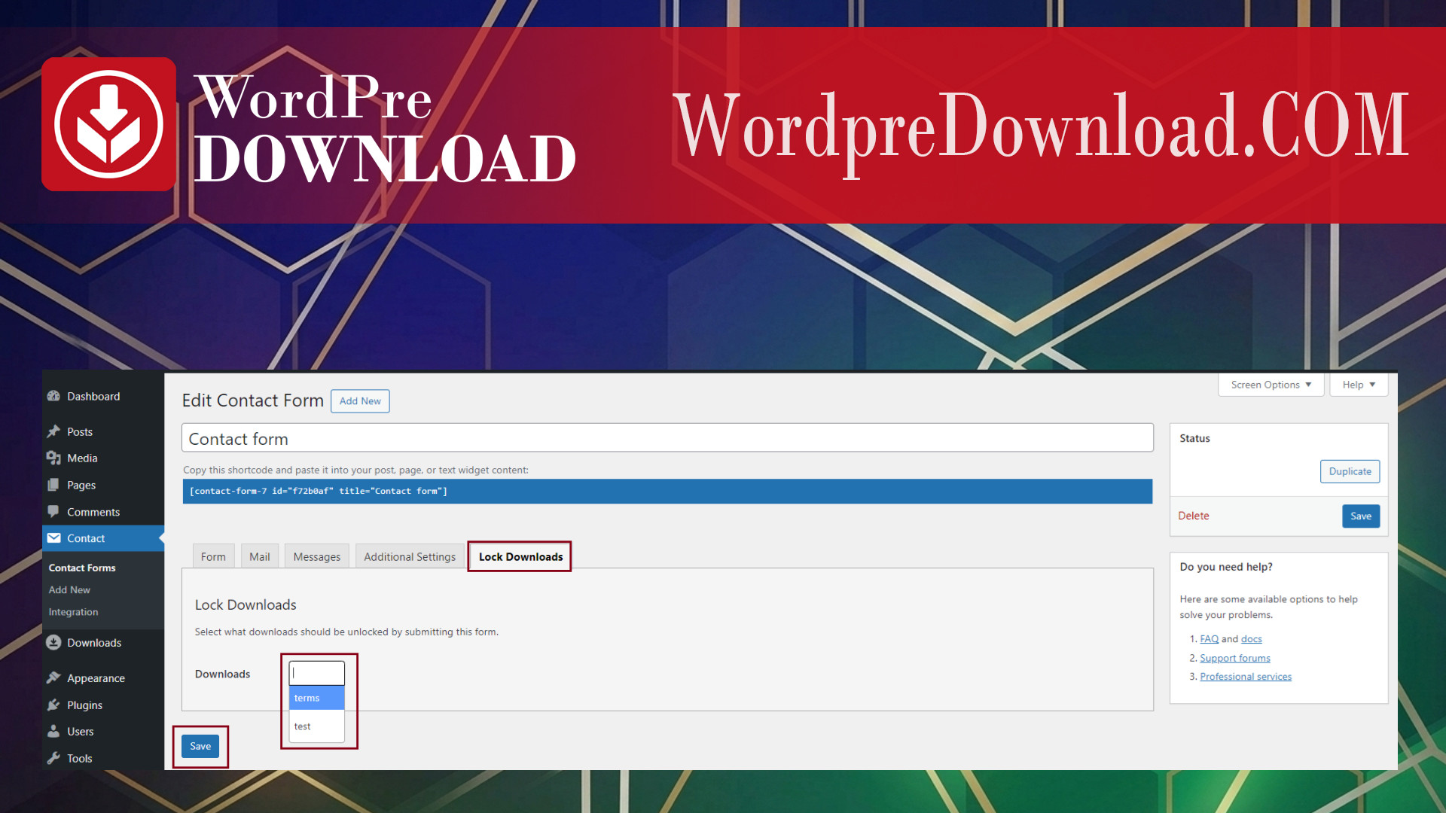1446x813 pixels.
Task: Switch to the Mail tab
Action: 260,556
